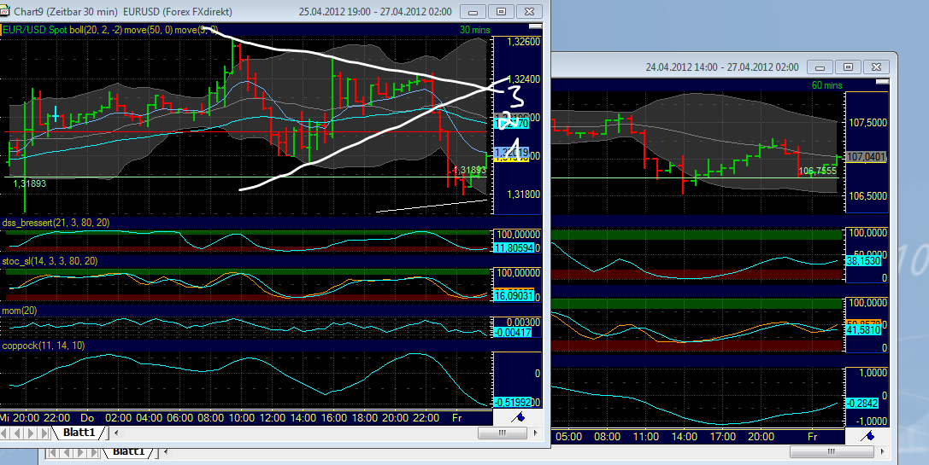This screenshot has width=929, height=465.
Task: Go to previous sheet in Chart9
Action: [18, 433]
